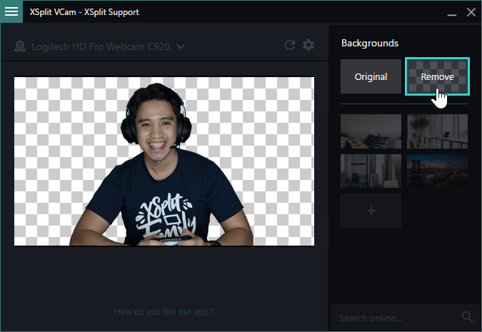
Task: Choose the office desk with plant background
Action: click(x=437, y=131)
